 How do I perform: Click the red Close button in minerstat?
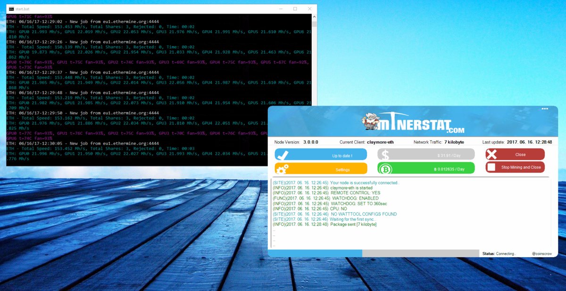[515, 154]
